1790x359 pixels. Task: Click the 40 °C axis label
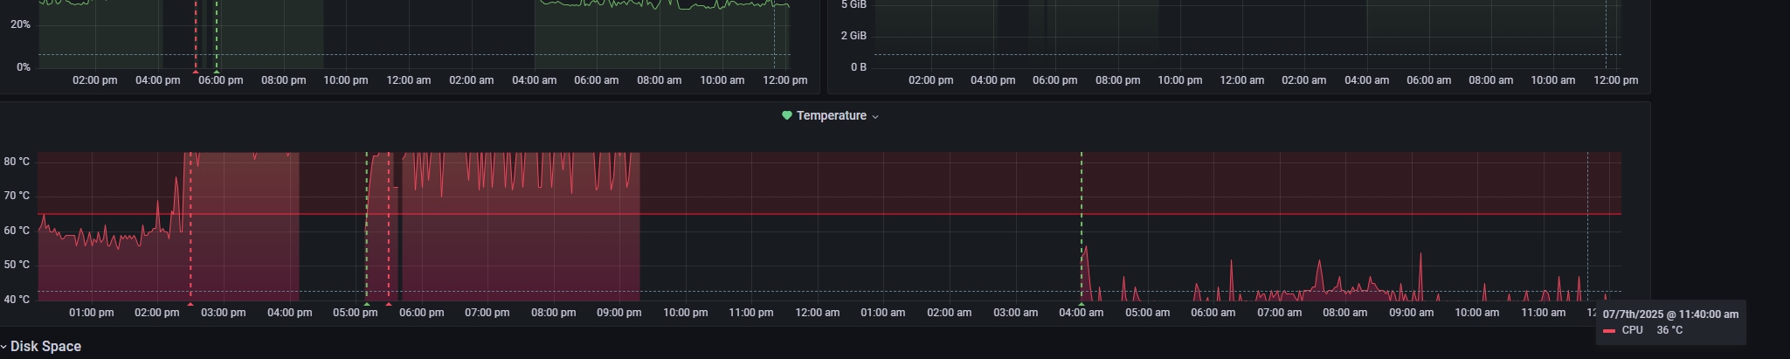pyautogui.click(x=17, y=300)
